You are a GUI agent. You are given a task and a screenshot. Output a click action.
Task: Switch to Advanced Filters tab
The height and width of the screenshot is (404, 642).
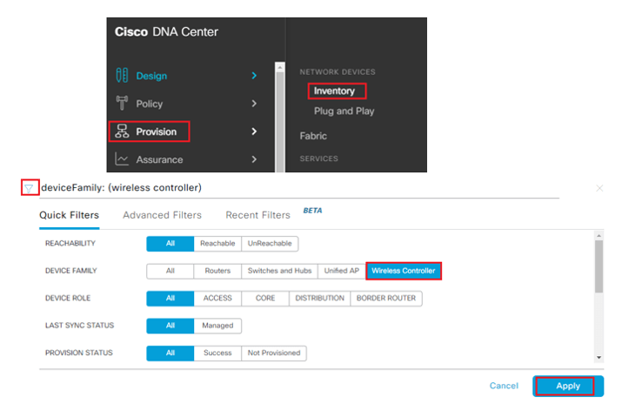(x=162, y=215)
